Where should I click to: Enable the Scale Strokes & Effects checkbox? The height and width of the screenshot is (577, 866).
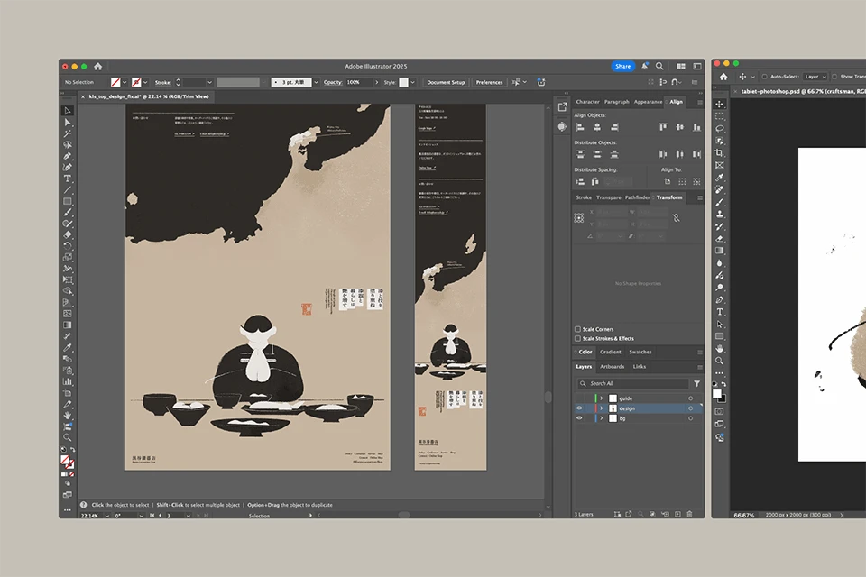tap(577, 338)
